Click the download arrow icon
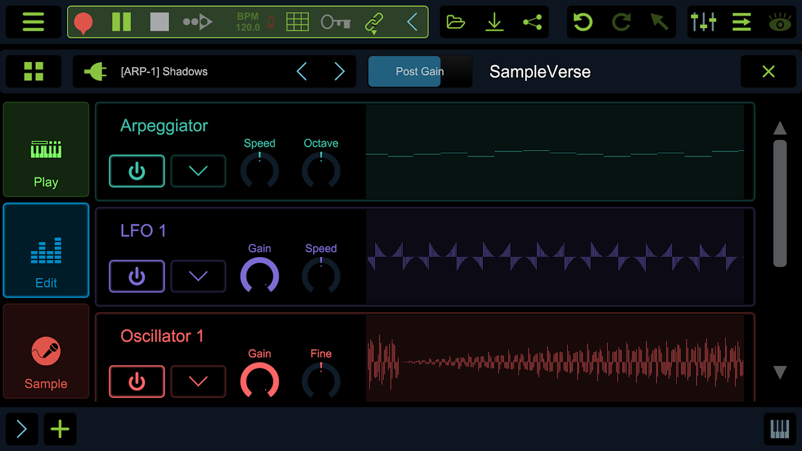The height and width of the screenshot is (451, 802). tap(494, 23)
